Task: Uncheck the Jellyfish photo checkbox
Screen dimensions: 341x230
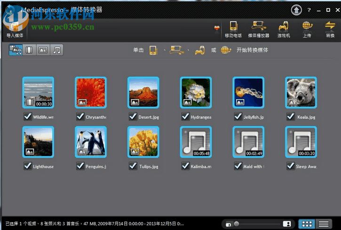Action: click(x=238, y=117)
